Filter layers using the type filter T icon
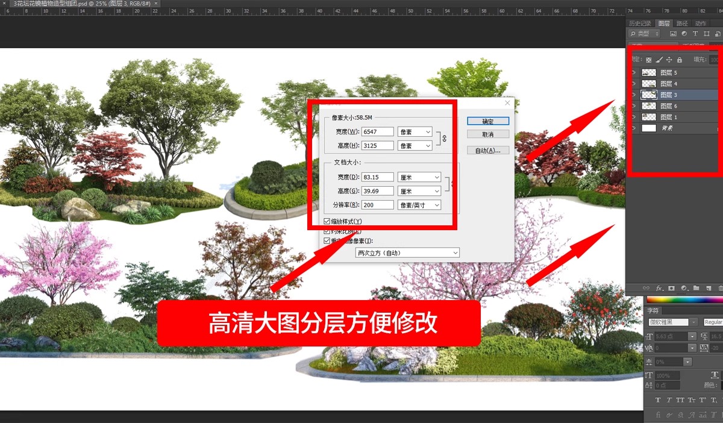This screenshot has height=423, width=723. tap(696, 33)
